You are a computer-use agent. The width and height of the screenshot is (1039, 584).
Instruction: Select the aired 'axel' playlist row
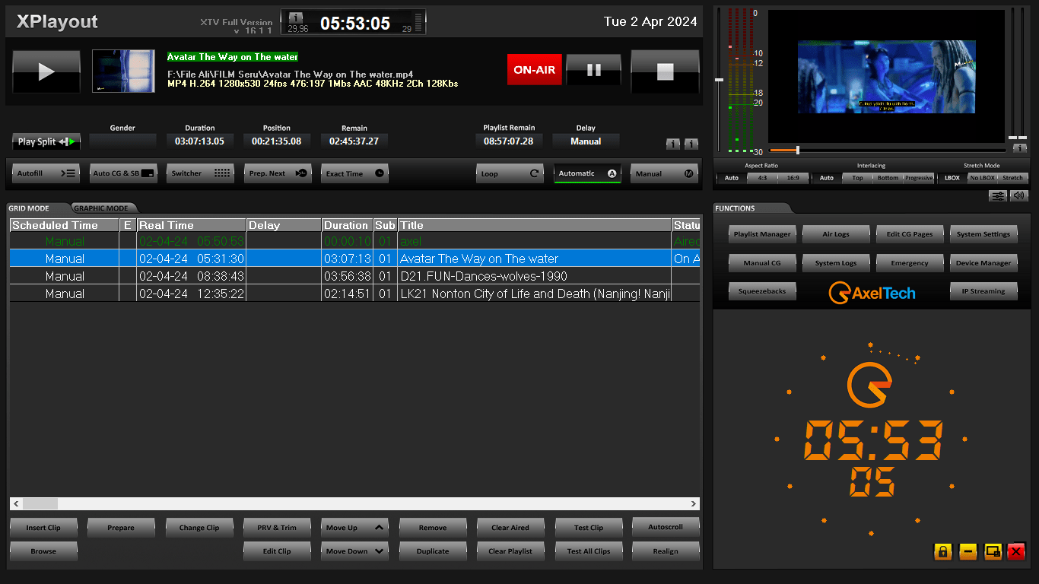(x=354, y=241)
